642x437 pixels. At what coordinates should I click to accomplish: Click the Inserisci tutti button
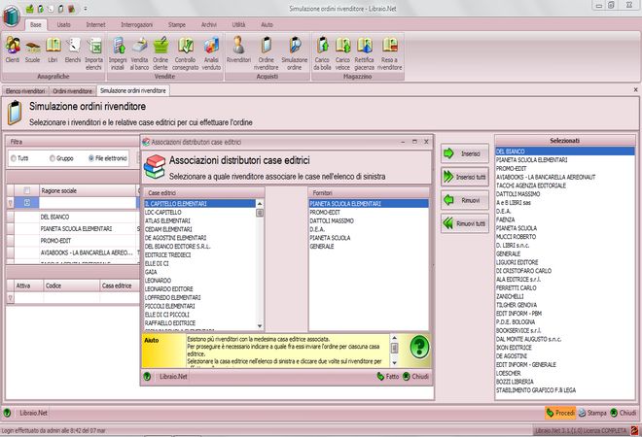[x=465, y=177]
